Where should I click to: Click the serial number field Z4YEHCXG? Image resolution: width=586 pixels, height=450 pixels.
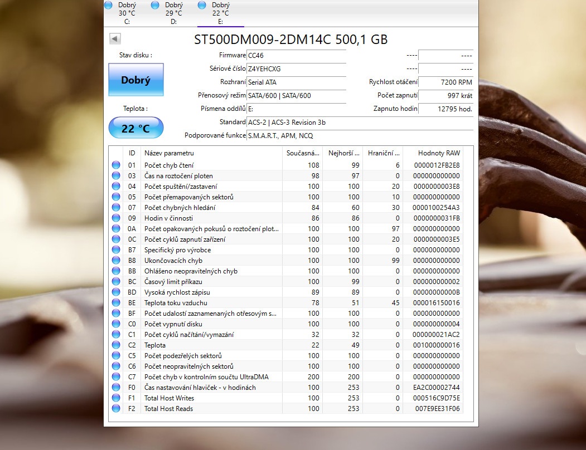(297, 69)
